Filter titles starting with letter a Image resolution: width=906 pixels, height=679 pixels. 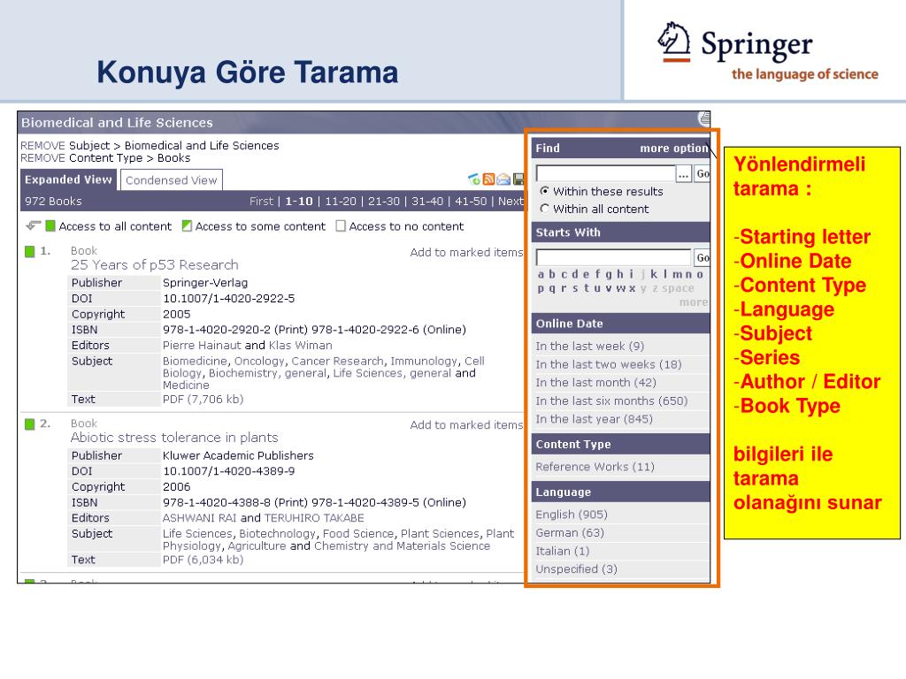(541, 274)
